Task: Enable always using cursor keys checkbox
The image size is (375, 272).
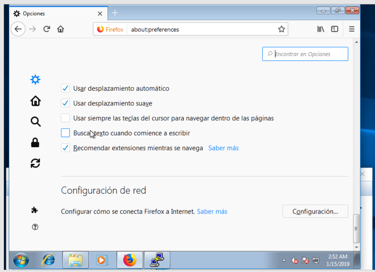Action: 65,118
